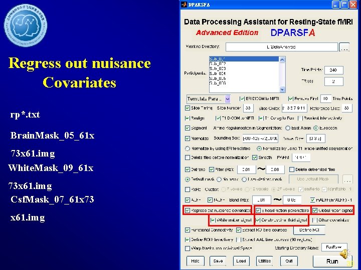Select East Asian regularisation option

click(288, 128)
